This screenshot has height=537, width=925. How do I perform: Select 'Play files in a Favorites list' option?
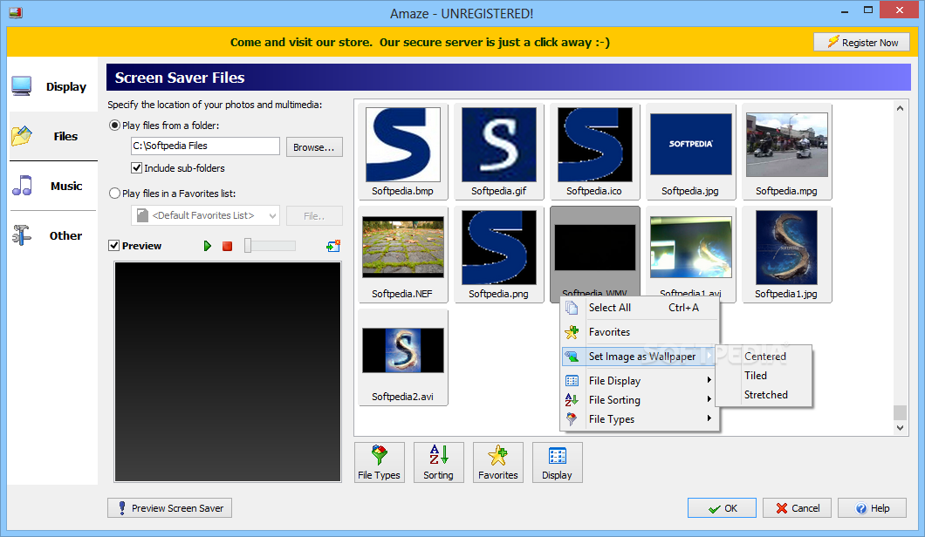114,194
